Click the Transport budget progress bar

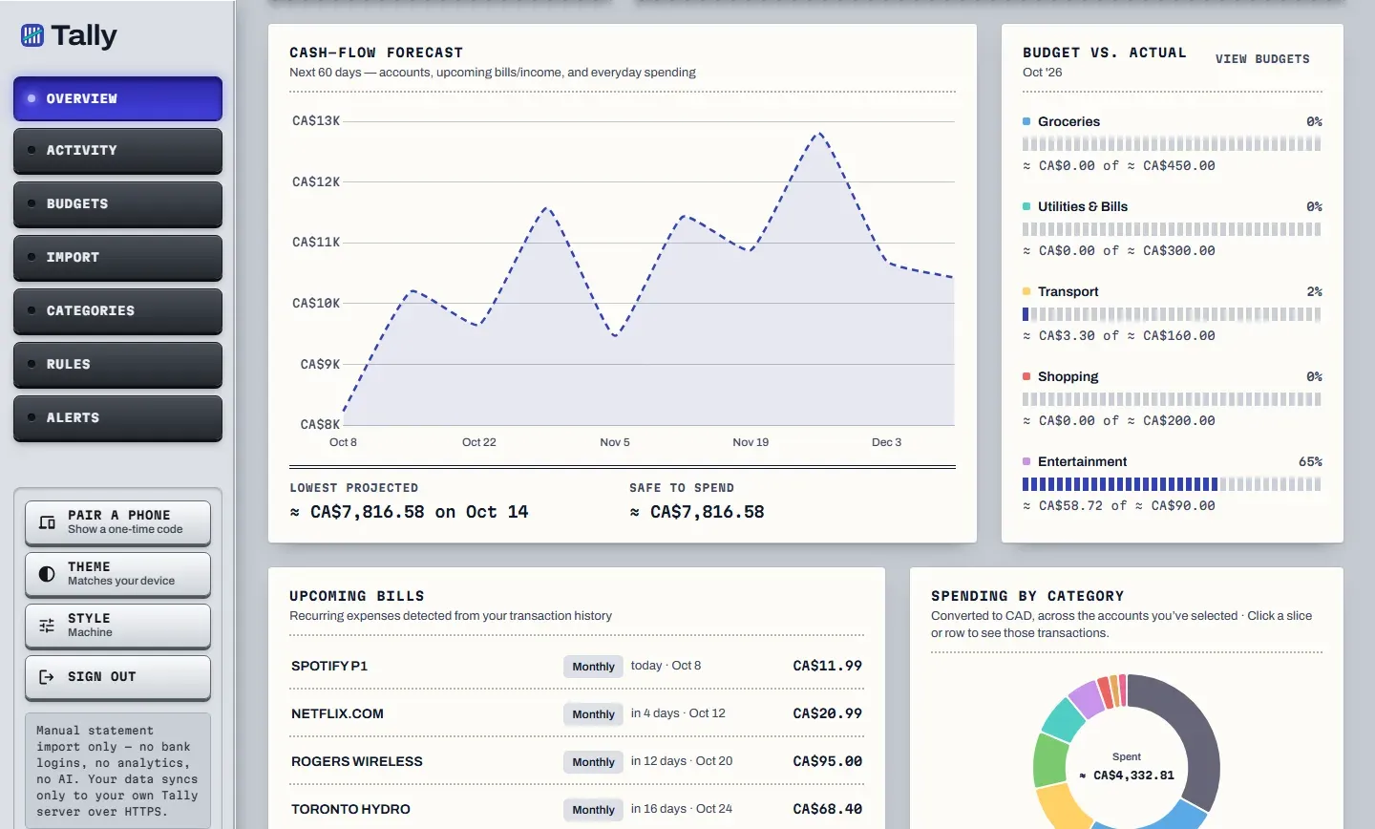(x=1172, y=314)
